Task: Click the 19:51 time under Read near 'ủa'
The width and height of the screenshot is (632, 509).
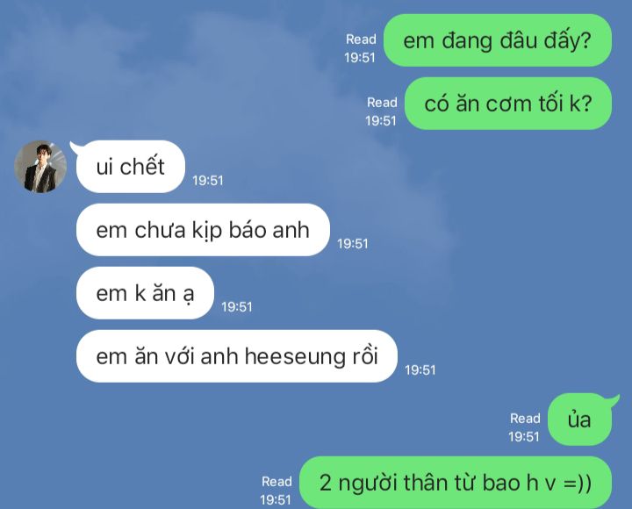Action: tap(523, 436)
